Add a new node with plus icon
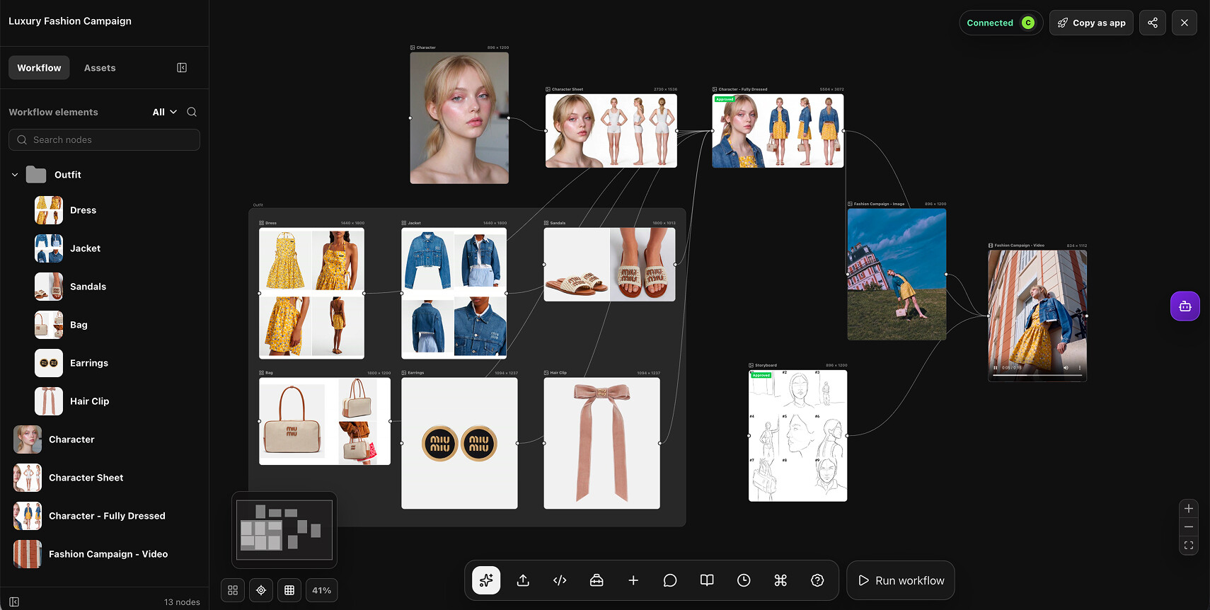This screenshot has height=610, width=1210. pos(633,580)
